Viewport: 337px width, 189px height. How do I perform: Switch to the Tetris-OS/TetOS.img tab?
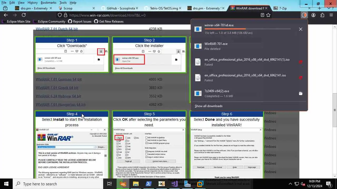pyautogui.click(x=163, y=8)
